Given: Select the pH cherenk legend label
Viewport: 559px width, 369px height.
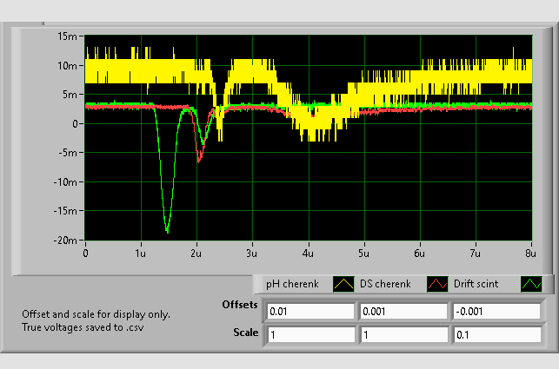Looking at the screenshot, I should pos(293,284).
